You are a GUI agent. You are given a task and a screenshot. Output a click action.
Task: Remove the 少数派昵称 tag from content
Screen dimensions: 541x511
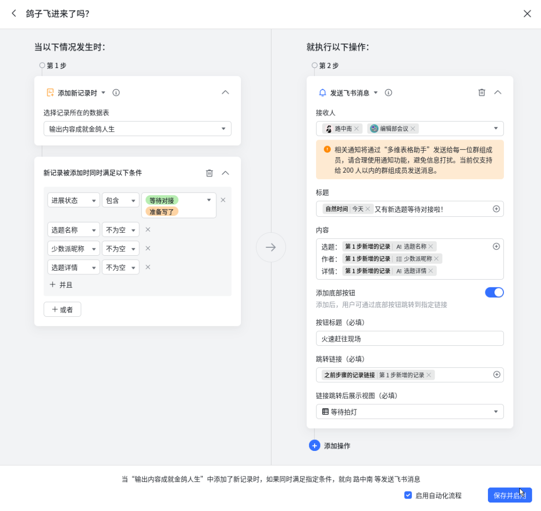pos(436,259)
